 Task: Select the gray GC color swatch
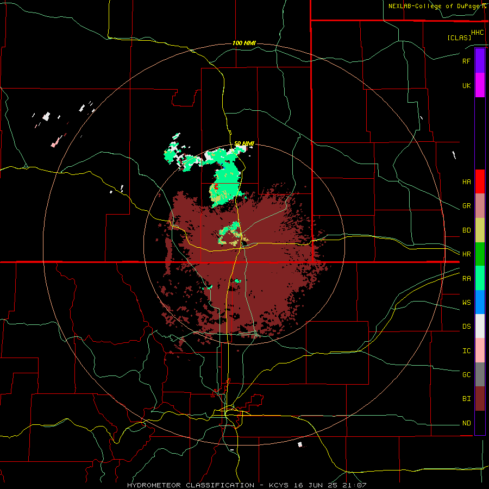click(480, 374)
